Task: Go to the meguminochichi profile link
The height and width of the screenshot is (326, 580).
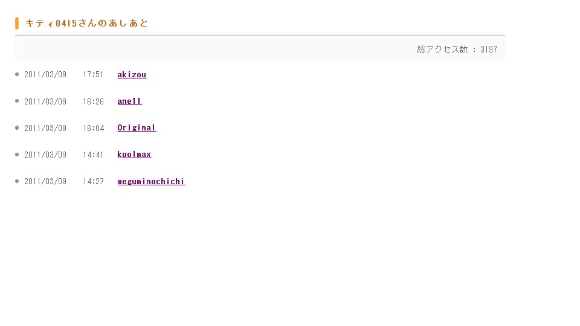Action: coord(151,181)
